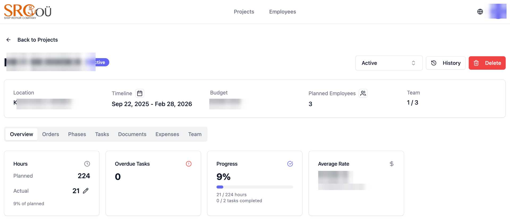The image size is (510, 220).
Task: Click the back arrow icon
Action: tap(8, 40)
